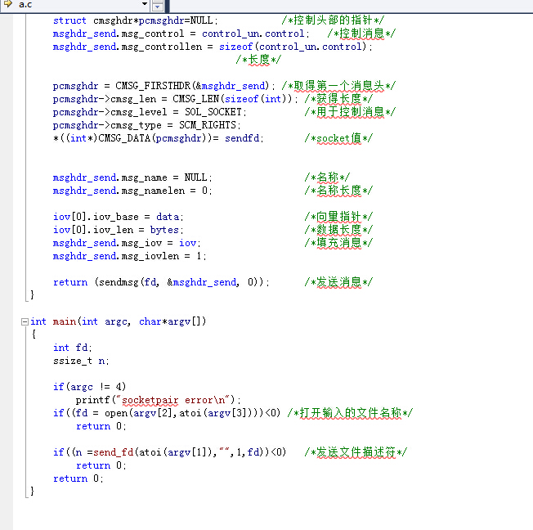Click 'sendfd' variable in the code
This screenshot has width=533, height=530.
pos(242,138)
